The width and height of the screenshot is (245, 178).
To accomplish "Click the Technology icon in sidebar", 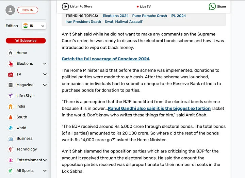I will coord(11,149).
